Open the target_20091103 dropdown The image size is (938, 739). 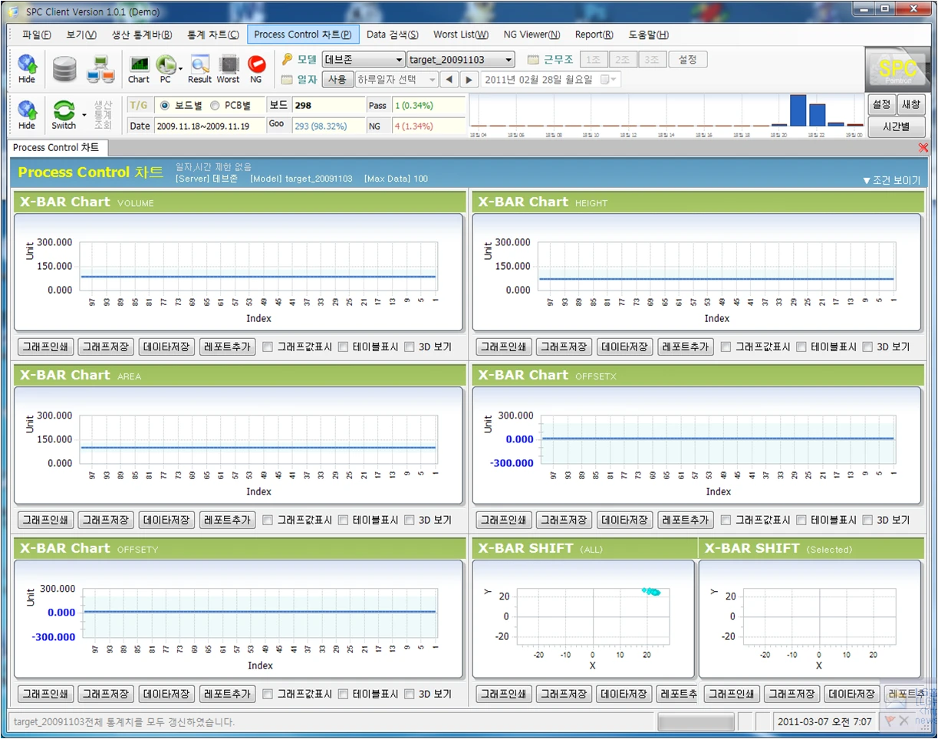[461, 60]
